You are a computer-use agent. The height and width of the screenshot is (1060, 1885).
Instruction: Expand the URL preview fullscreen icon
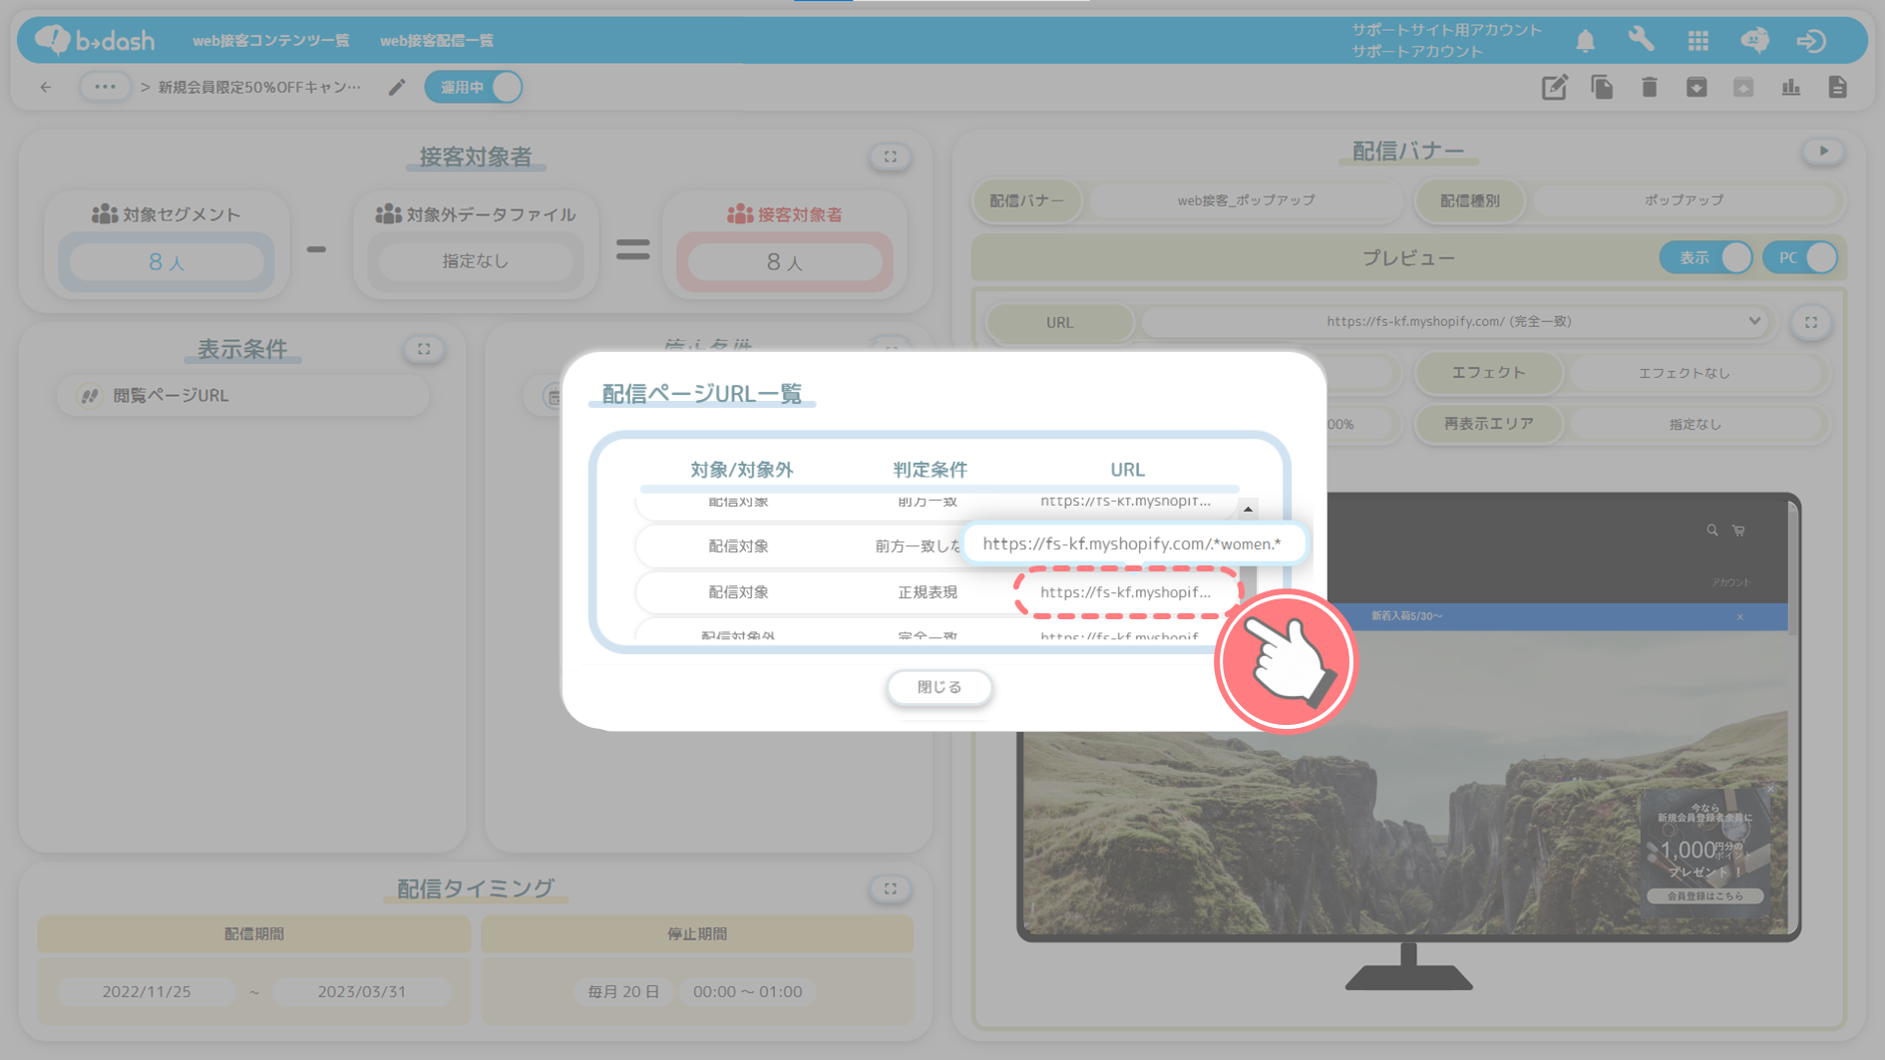coord(1811,322)
